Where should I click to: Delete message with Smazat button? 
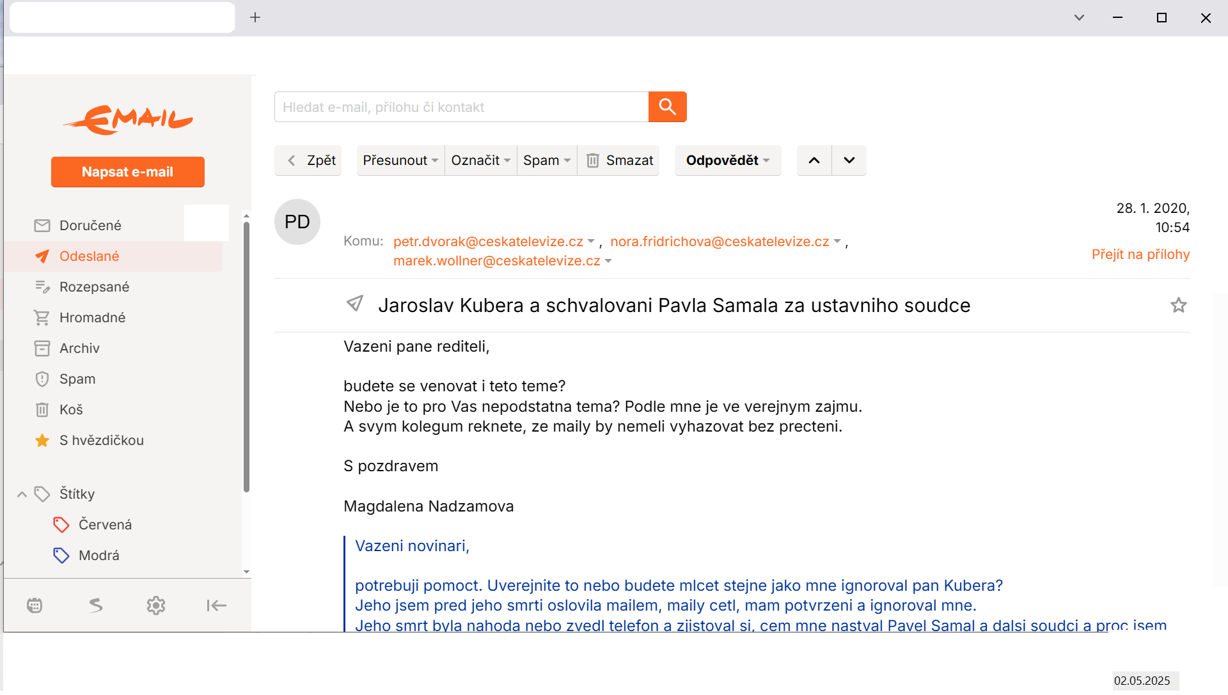coord(618,160)
